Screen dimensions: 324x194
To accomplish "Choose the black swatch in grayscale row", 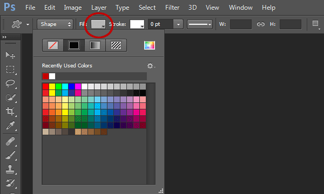I will (143, 93).
